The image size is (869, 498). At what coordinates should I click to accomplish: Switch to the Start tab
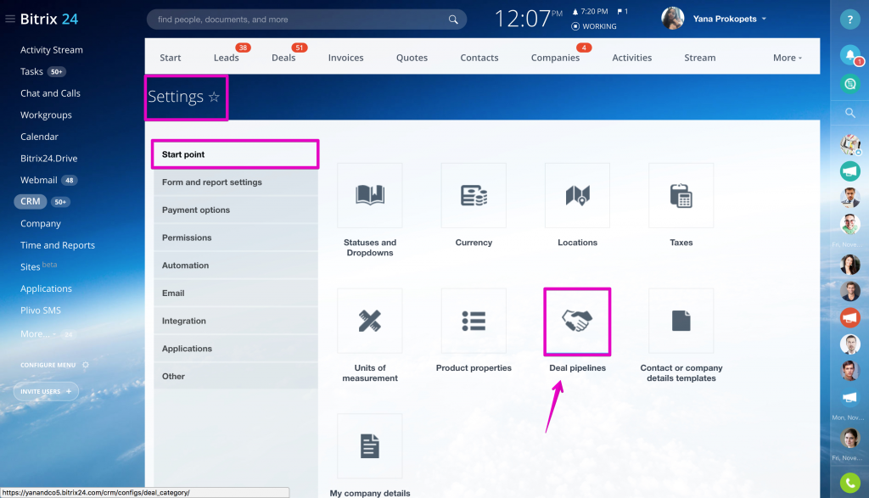170,58
